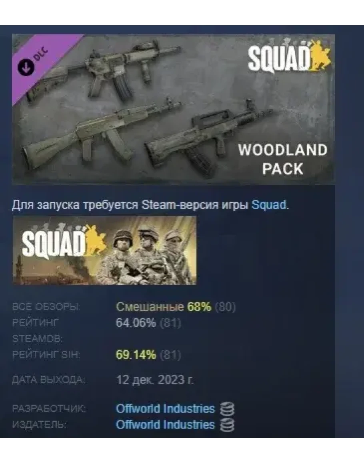
Task: Open the Смешанные reviews summary
Action: tap(150, 307)
